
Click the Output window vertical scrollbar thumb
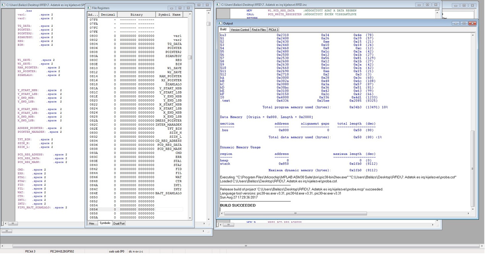(x=473, y=169)
